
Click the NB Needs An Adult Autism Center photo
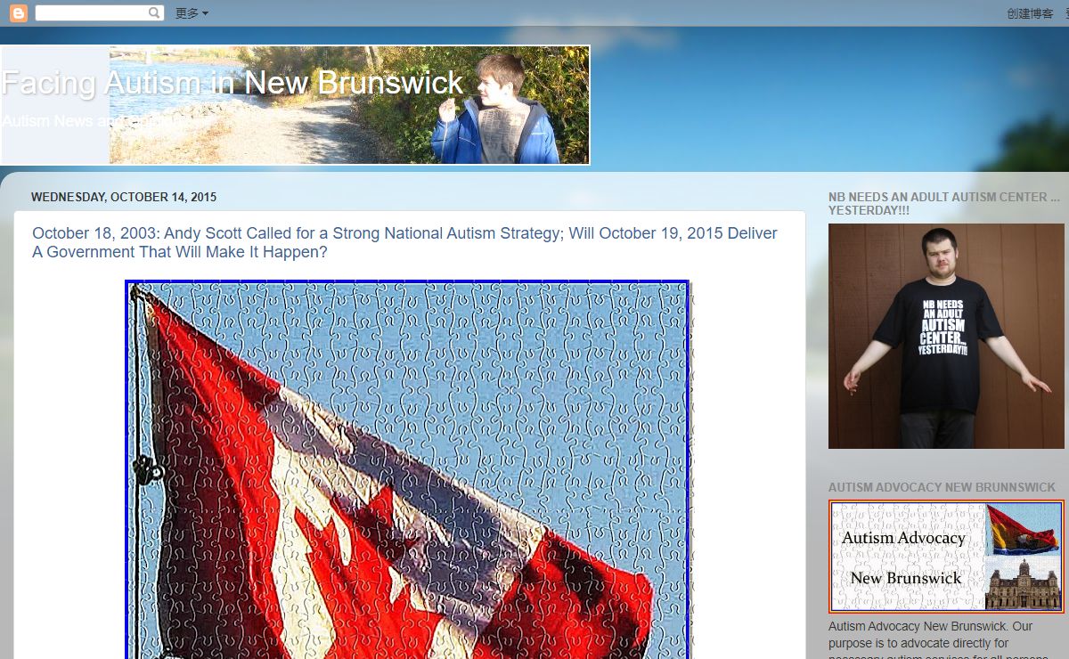tap(946, 336)
